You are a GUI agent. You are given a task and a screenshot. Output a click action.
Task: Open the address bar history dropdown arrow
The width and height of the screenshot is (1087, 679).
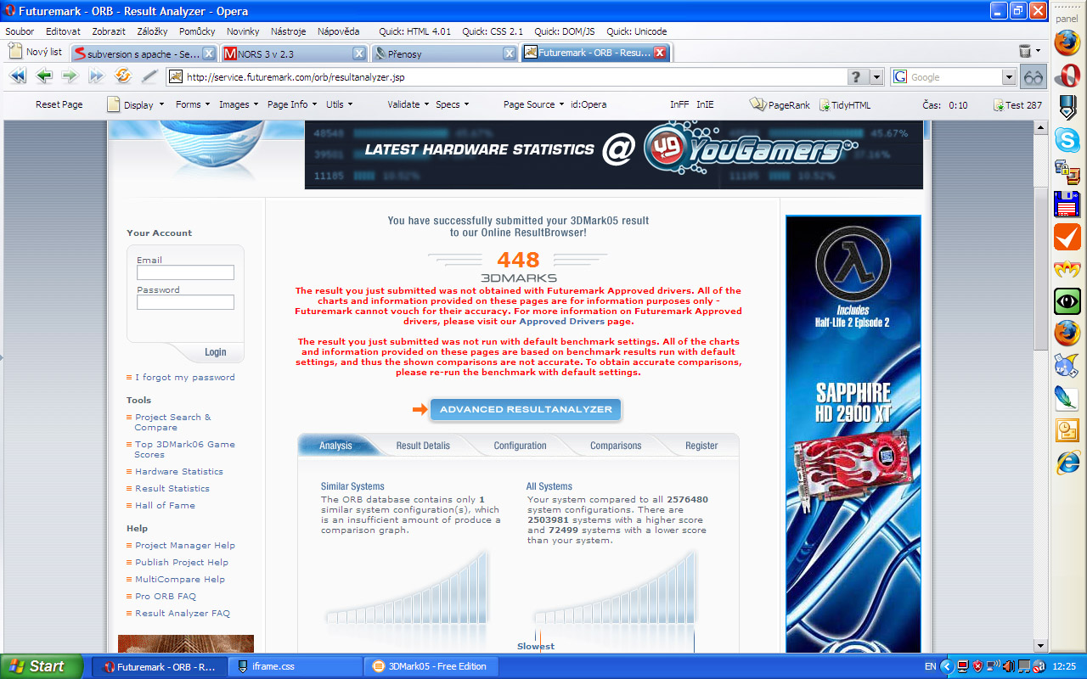[x=877, y=77]
